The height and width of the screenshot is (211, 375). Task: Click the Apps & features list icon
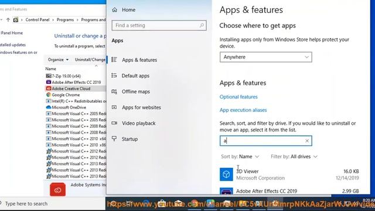point(114,60)
